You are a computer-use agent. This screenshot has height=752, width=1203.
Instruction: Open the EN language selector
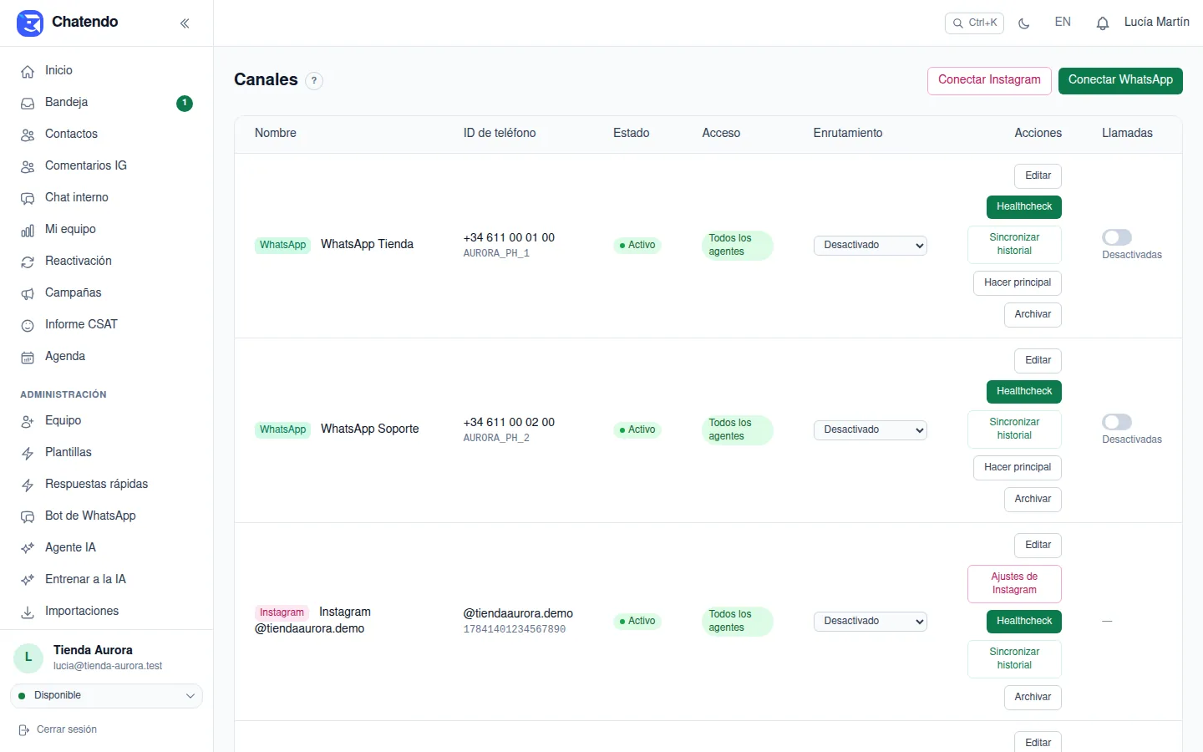coord(1063,23)
